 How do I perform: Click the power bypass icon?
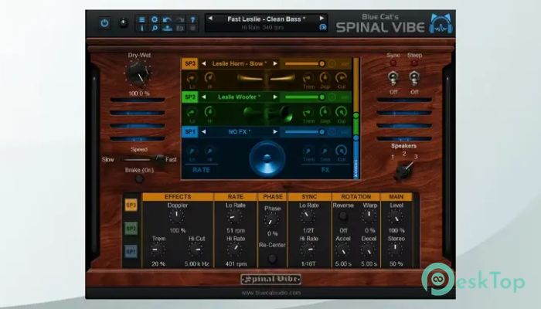coord(104,22)
